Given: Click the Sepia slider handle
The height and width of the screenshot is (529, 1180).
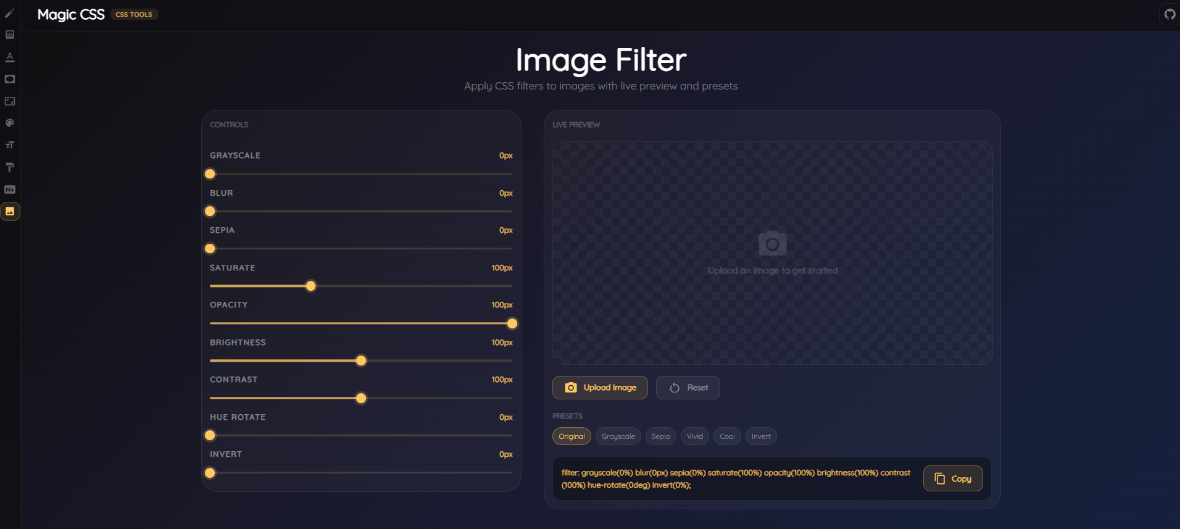Looking at the screenshot, I should 210,249.
